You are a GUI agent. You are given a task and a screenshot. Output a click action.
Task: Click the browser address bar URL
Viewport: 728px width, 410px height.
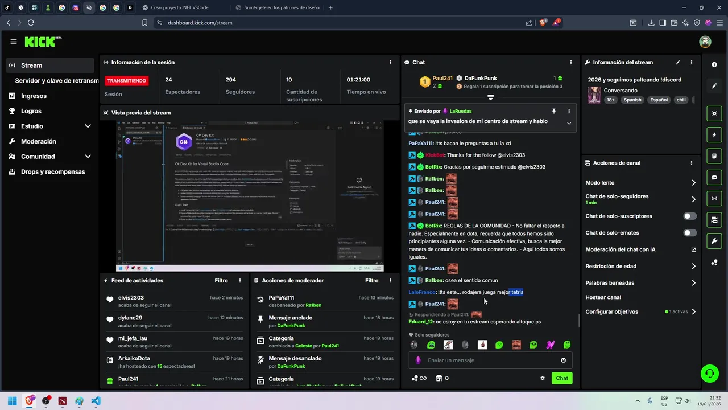200,23
